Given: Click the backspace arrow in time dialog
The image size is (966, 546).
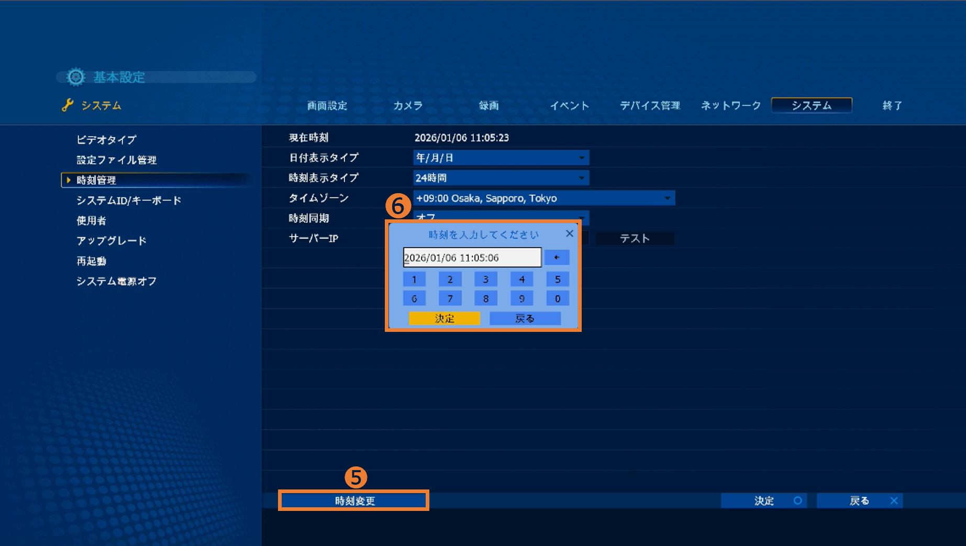Looking at the screenshot, I should click(x=557, y=258).
